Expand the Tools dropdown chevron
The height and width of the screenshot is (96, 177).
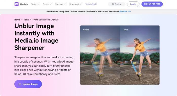pos(38,4)
